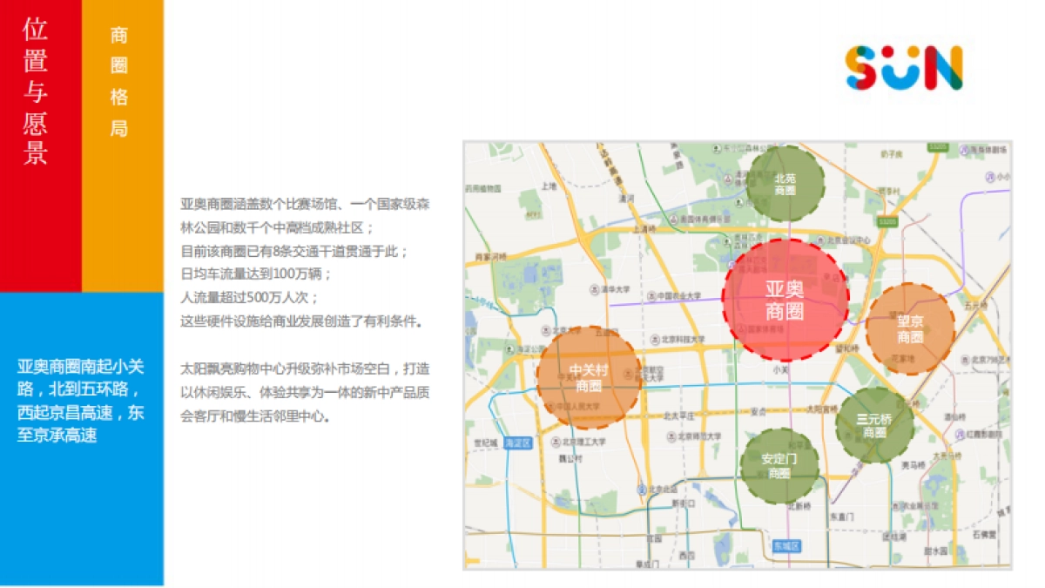Click the SUN logo

pyautogui.click(x=904, y=68)
